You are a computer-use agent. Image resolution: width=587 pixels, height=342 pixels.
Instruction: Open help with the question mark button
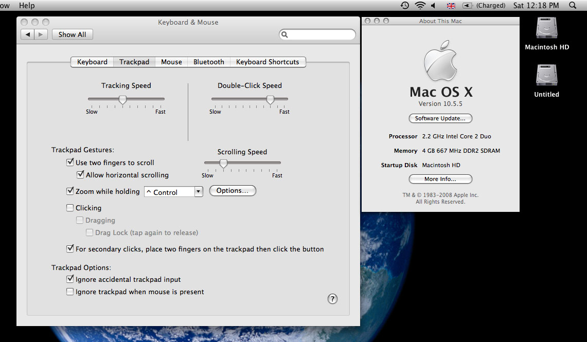tap(332, 299)
